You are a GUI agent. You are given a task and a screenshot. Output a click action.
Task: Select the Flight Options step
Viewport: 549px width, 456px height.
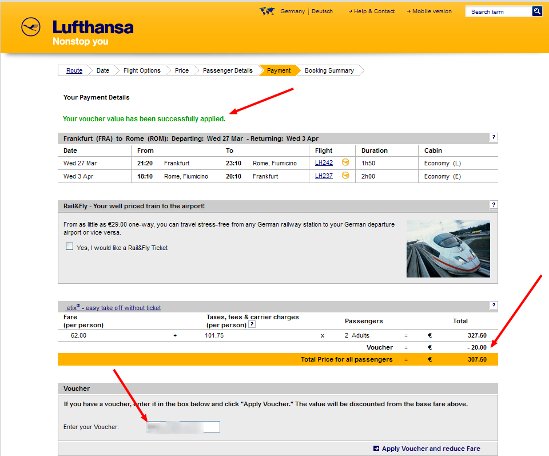pyautogui.click(x=142, y=70)
